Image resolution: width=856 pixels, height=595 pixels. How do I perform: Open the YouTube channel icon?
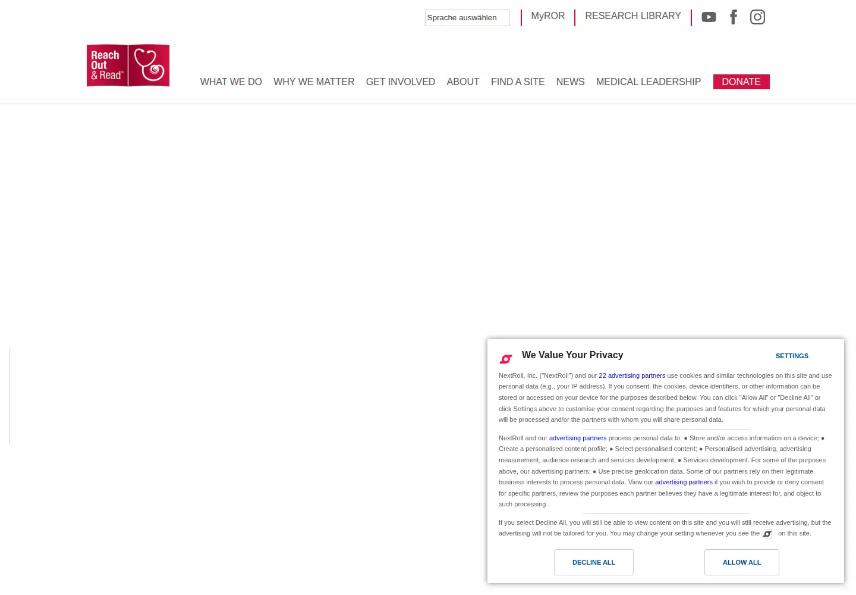pyautogui.click(x=709, y=17)
